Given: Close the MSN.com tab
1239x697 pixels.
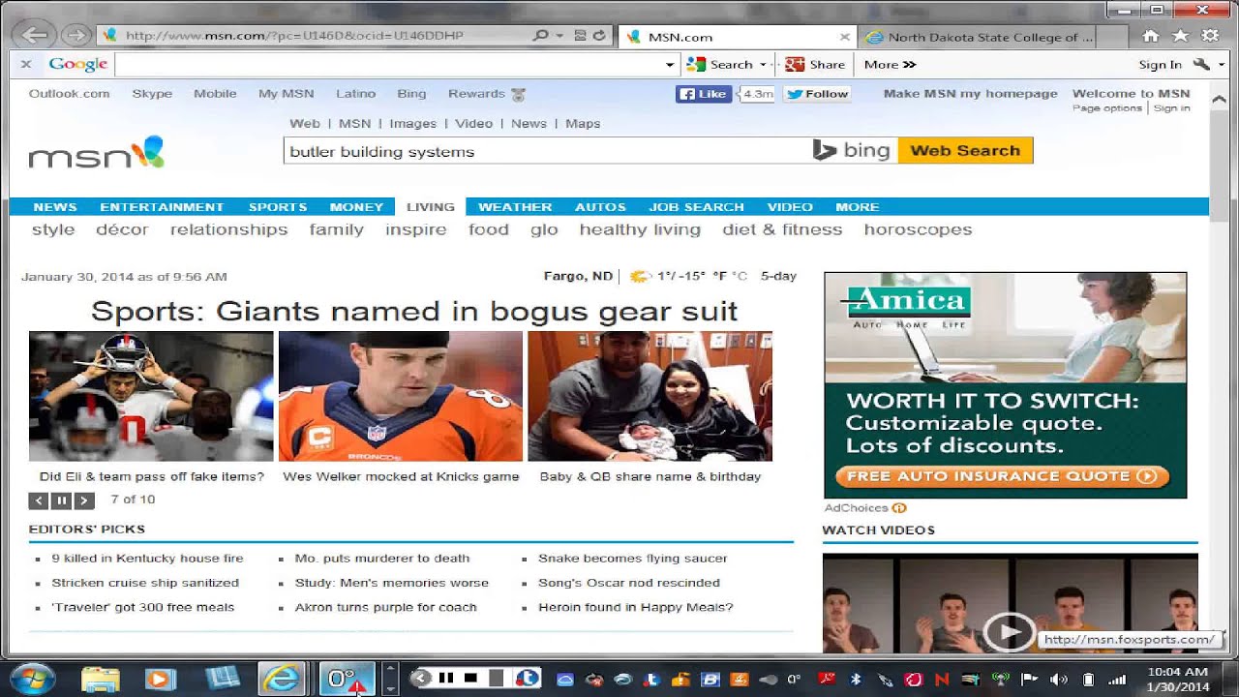Looking at the screenshot, I should point(844,37).
